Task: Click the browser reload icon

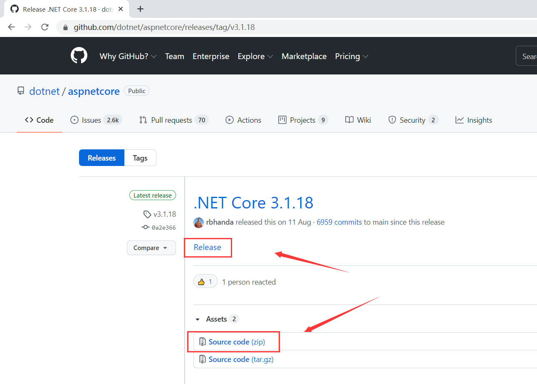Action: pos(45,27)
